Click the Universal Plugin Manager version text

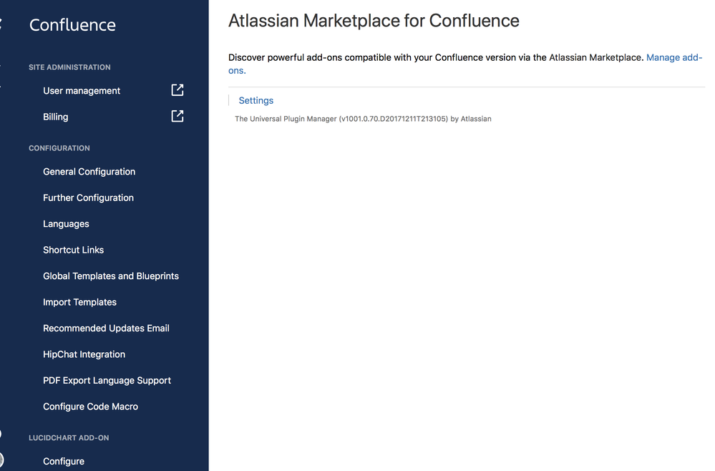[363, 119]
